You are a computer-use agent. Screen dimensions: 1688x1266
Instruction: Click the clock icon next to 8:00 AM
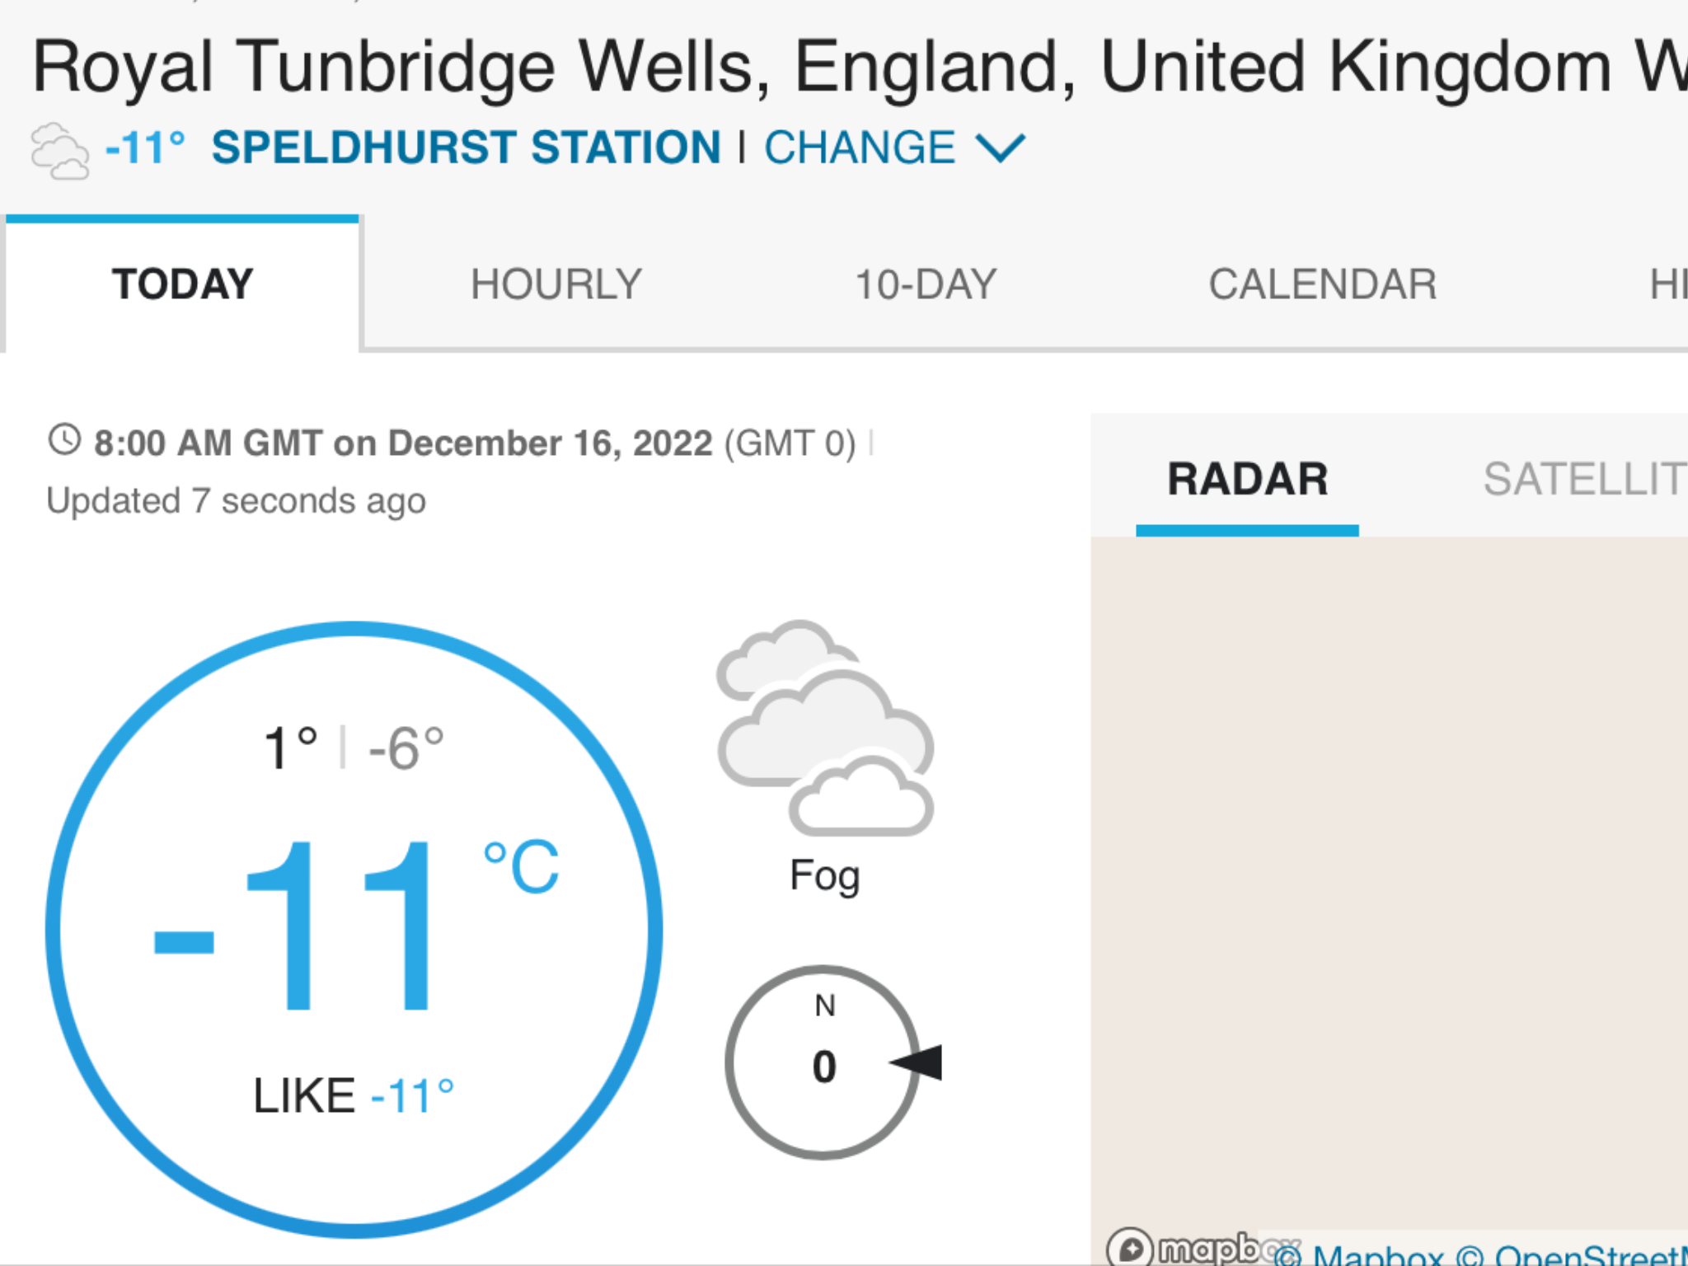(64, 439)
